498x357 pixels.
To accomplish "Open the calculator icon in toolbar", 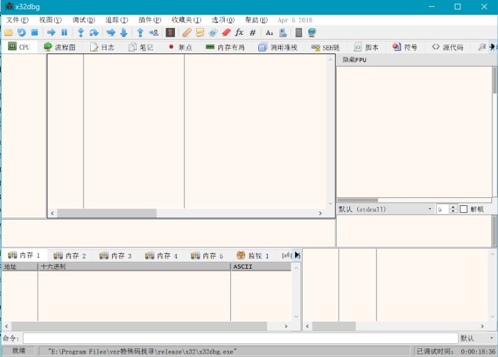I will pos(299,32).
